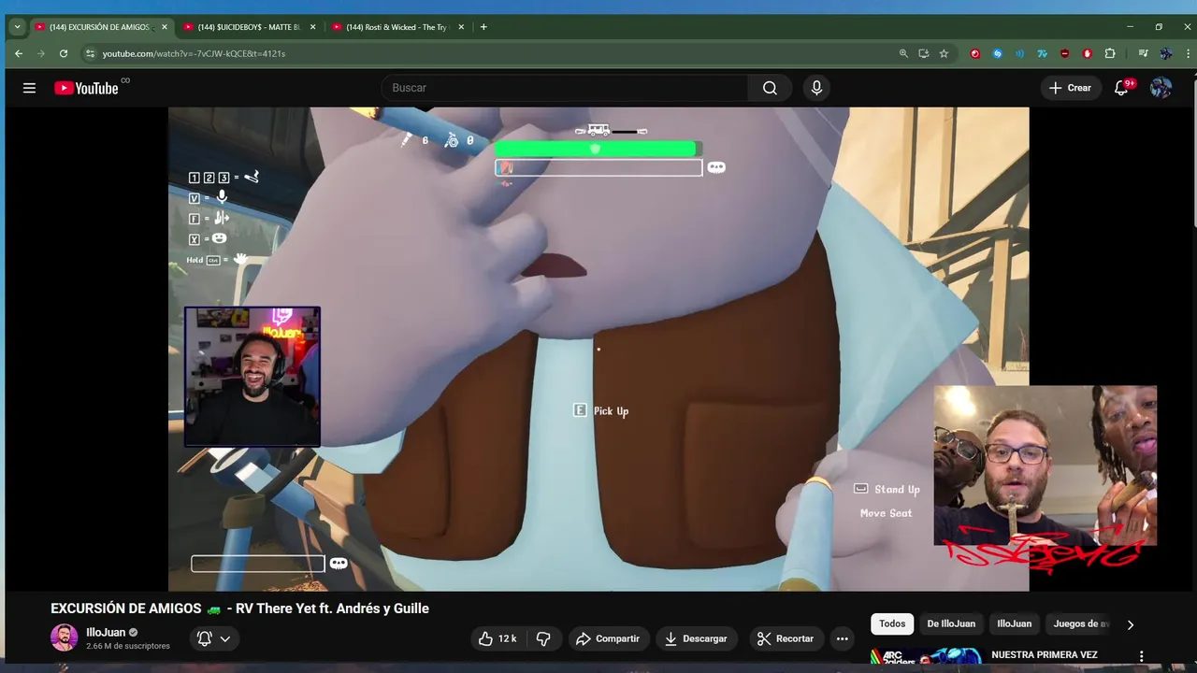
Task: Select the De IlloJuan filter chip
Action: (x=951, y=624)
